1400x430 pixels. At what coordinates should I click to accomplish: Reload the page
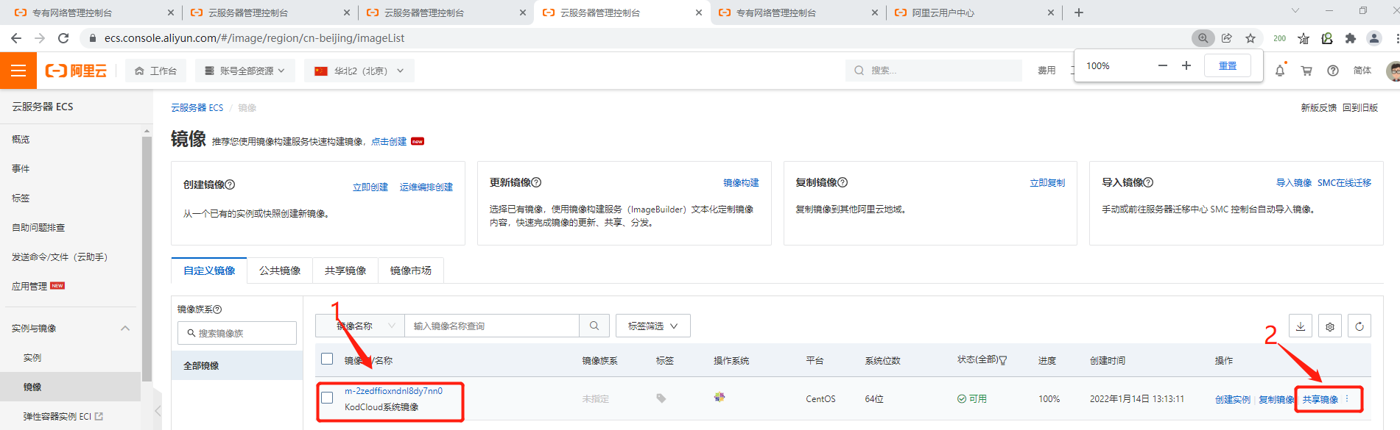(x=63, y=38)
